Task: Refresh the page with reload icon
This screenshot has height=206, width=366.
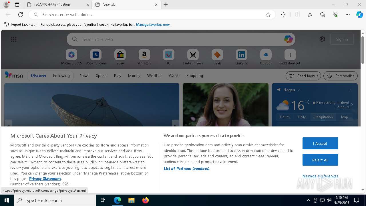Action: (21, 15)
